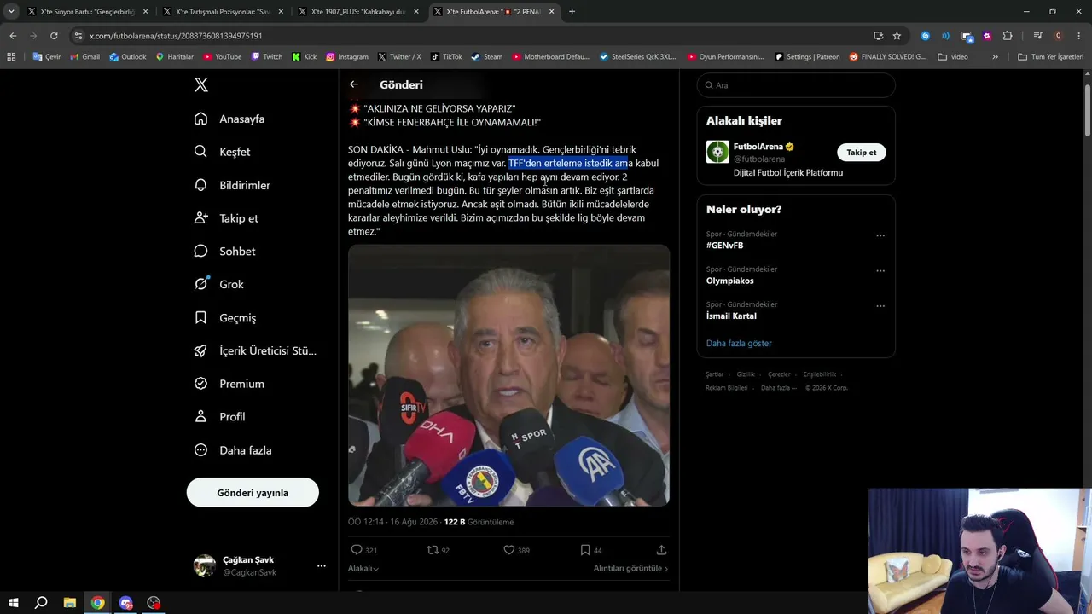The width and height of the screenshot is (1092, 614).
Task: Open the Extensions puzzle icon
Action: 1008,36
